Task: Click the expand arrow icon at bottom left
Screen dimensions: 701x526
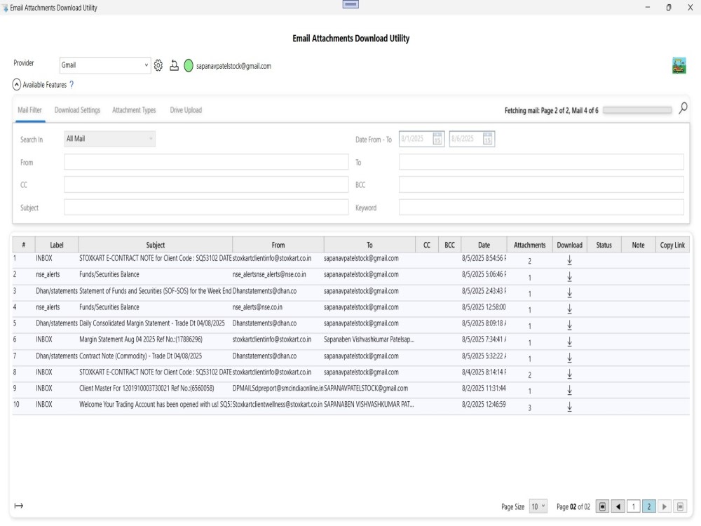Action: point(19,506)
